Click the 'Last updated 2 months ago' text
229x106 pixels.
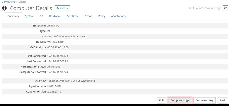click(205, 8)
